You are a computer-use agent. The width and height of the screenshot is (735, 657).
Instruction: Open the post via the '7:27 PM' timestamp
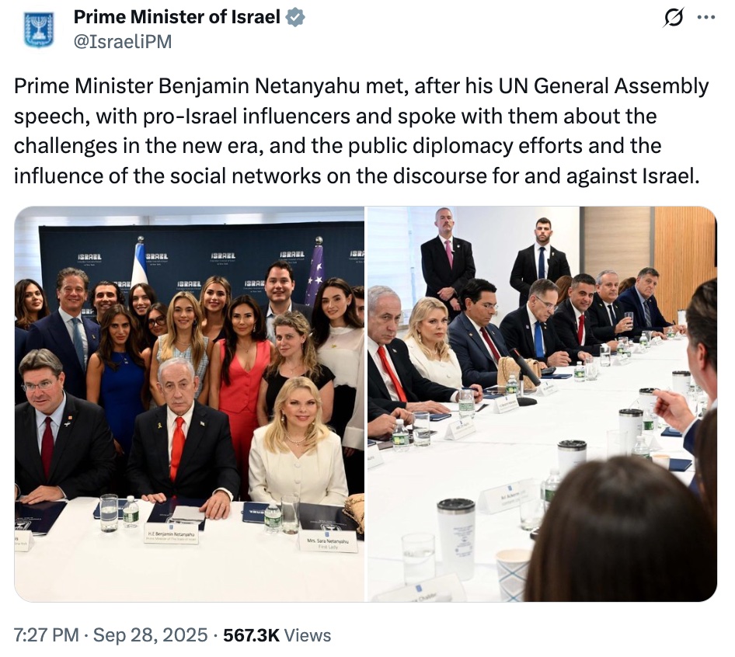(44, 634)
